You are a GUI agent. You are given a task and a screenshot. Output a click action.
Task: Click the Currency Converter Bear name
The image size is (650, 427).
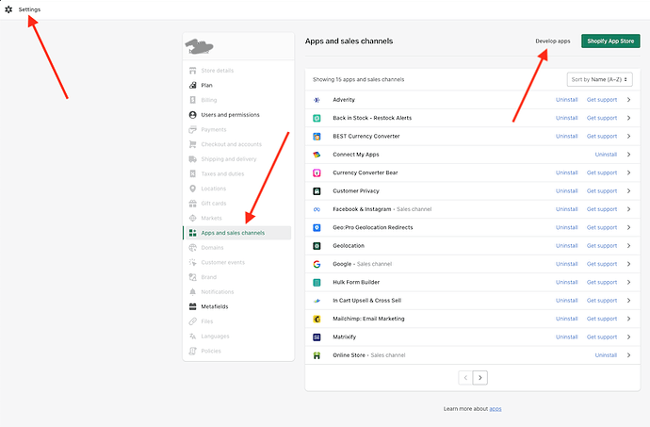click(366, 172)
